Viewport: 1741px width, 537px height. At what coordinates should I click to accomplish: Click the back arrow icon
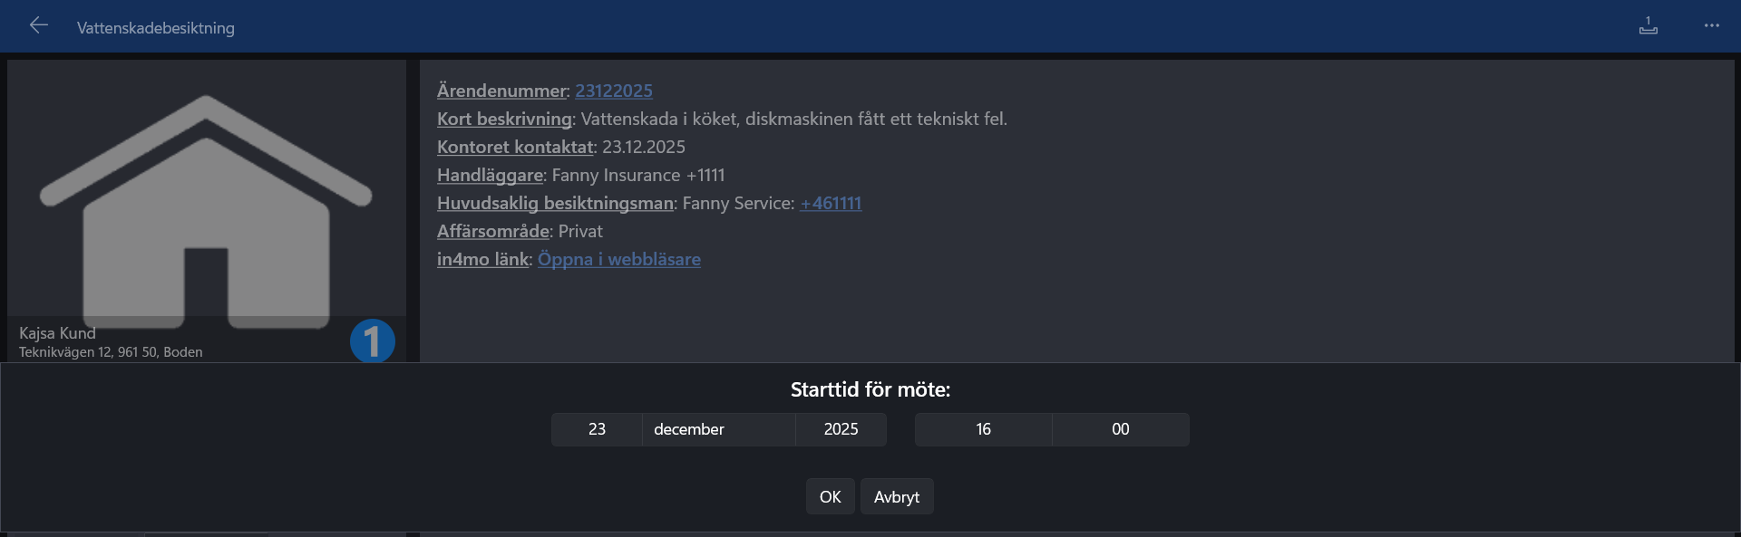coord(38,25)
